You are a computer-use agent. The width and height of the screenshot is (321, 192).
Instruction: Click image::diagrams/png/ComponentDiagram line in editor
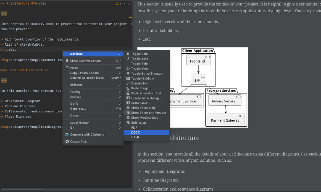pos(32,60)
